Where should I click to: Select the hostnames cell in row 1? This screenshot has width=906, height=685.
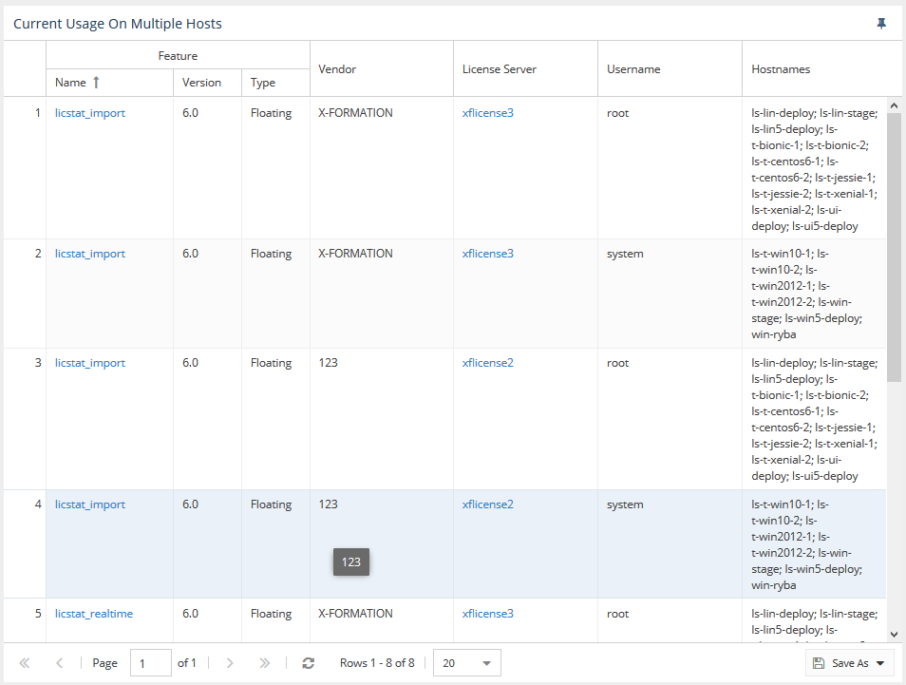(x=814, y=168)
